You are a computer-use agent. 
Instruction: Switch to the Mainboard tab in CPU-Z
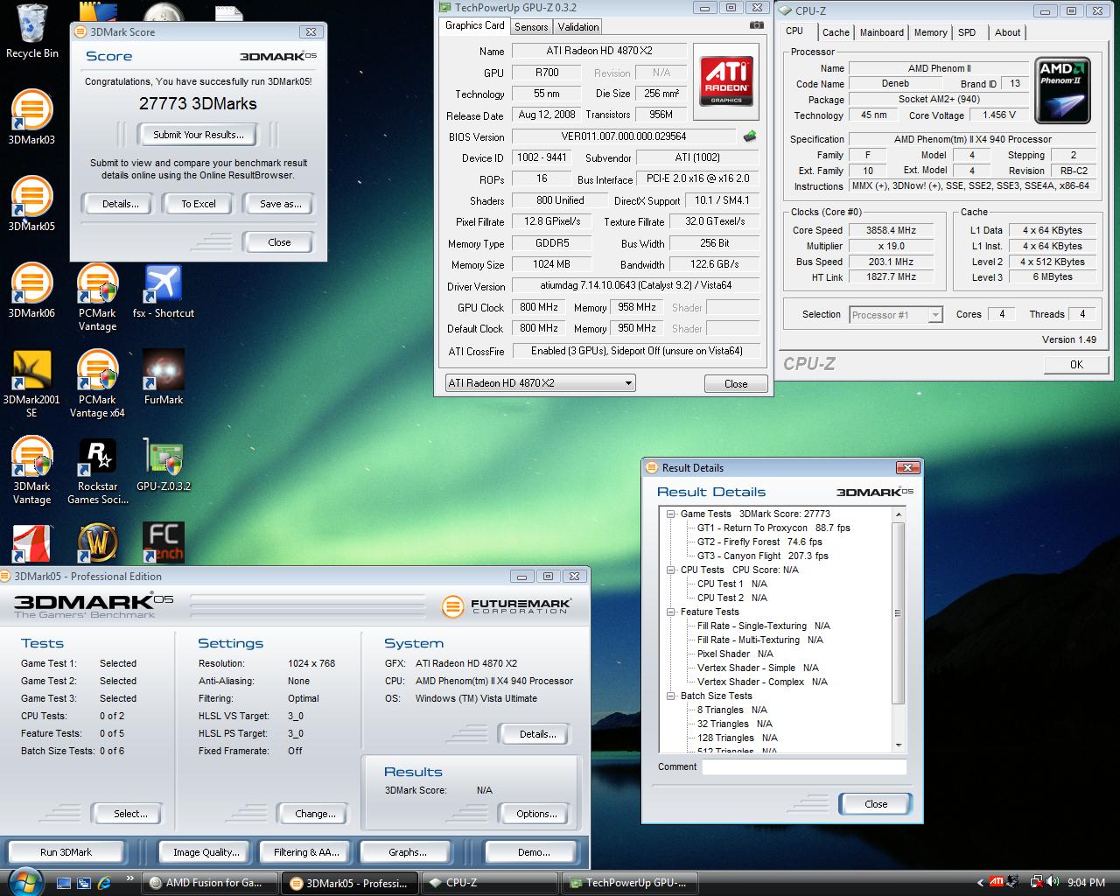pos(881,32)
